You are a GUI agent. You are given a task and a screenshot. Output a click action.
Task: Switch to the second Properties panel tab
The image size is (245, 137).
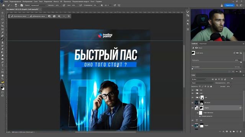pyautogui.click(x=203, y=44)
